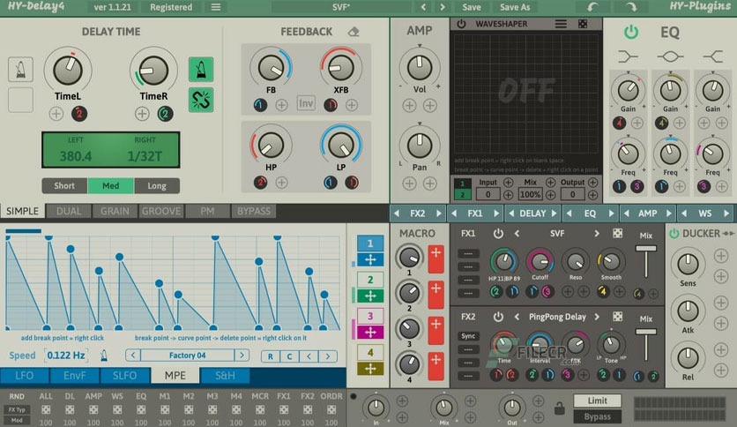This screenshot has width=737, height=427.
Task: Click the Limit button
Action: click(598, 401)
